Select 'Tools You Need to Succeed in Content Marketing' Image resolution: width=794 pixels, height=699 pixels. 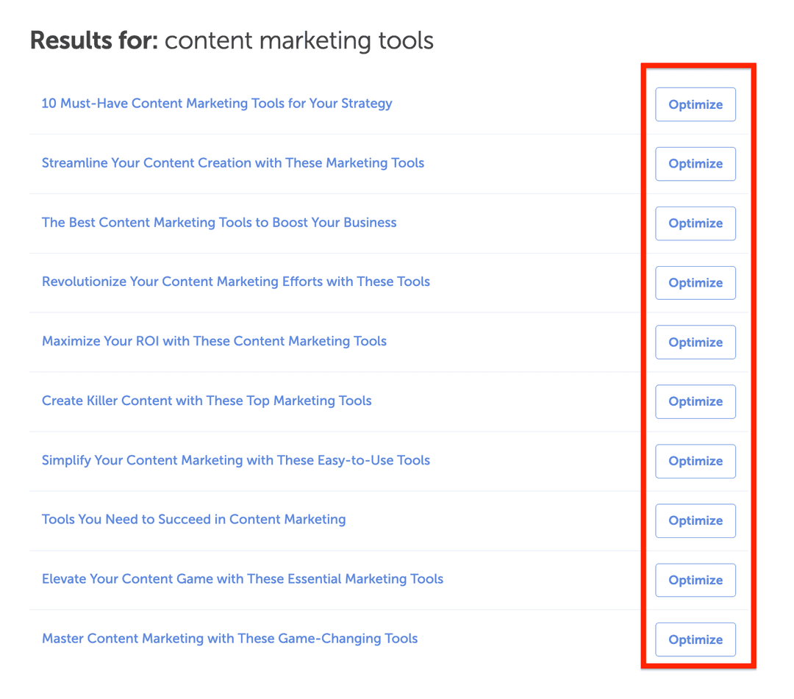tap(194, 520)
